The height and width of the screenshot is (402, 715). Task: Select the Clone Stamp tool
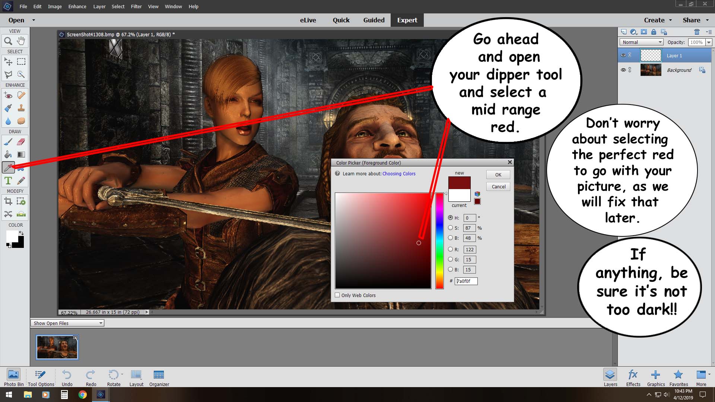[21, 108]
